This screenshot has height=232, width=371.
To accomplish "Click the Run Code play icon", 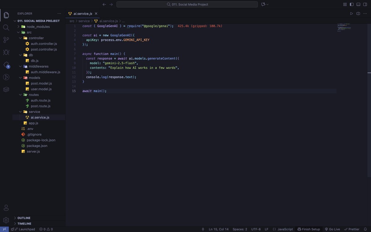I will [351, 14].
